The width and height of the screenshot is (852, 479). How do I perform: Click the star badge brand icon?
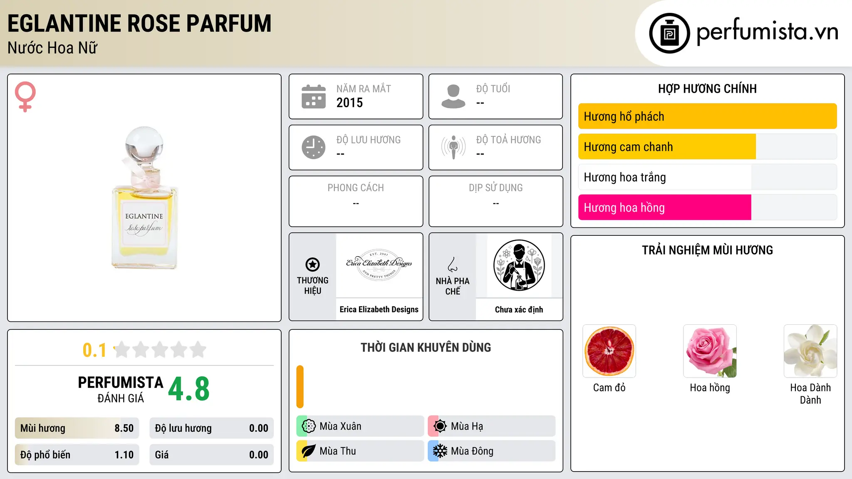coord(312,264)
